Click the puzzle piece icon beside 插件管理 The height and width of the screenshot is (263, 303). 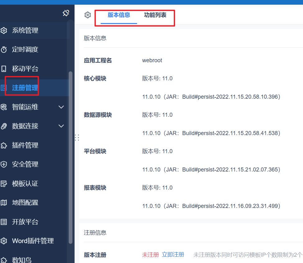pyautogui.click(x=4, y=145)
